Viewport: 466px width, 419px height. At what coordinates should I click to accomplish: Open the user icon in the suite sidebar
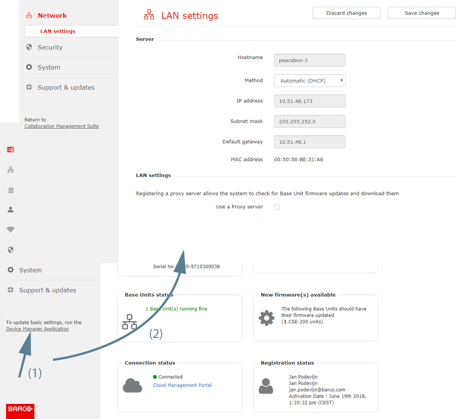(11, 210)
